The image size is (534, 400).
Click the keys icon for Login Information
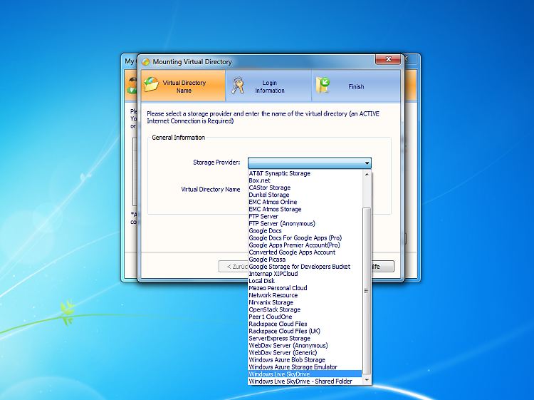pos(238,86)
